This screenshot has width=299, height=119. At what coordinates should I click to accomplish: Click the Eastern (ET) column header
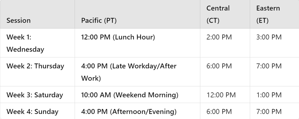[268, 14]
